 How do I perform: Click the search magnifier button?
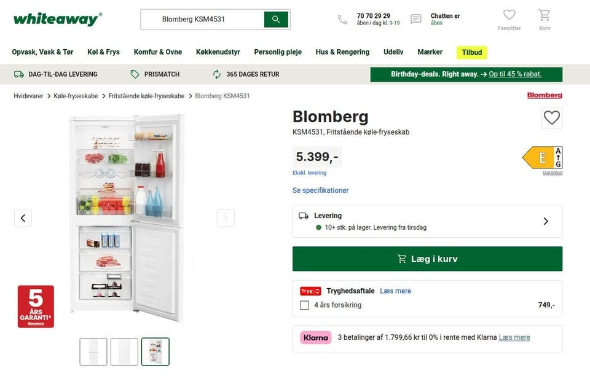click(276, 20)
